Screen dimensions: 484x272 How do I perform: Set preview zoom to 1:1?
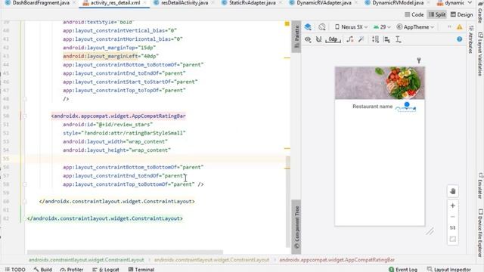(452, 228)
